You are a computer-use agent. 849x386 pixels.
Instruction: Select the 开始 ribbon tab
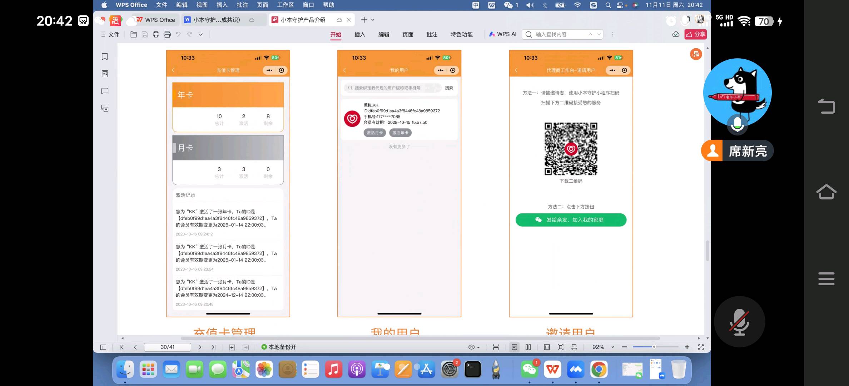point(336,34)
